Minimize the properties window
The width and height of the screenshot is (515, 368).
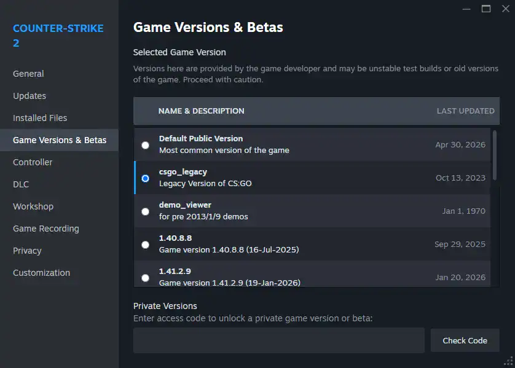pos(466,9)
